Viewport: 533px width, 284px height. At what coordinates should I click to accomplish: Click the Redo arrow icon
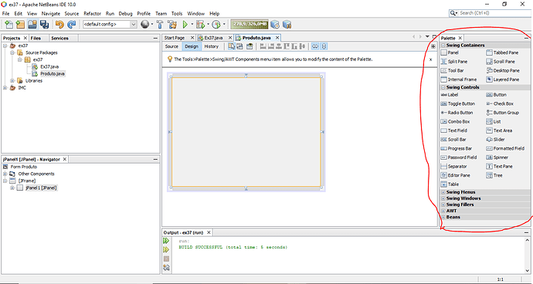click(x=71, y=25)
